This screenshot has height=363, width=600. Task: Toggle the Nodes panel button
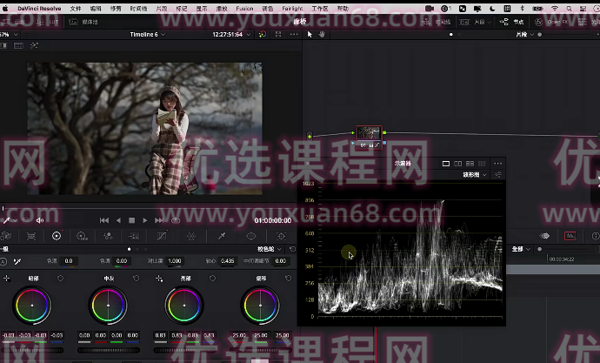512,23
